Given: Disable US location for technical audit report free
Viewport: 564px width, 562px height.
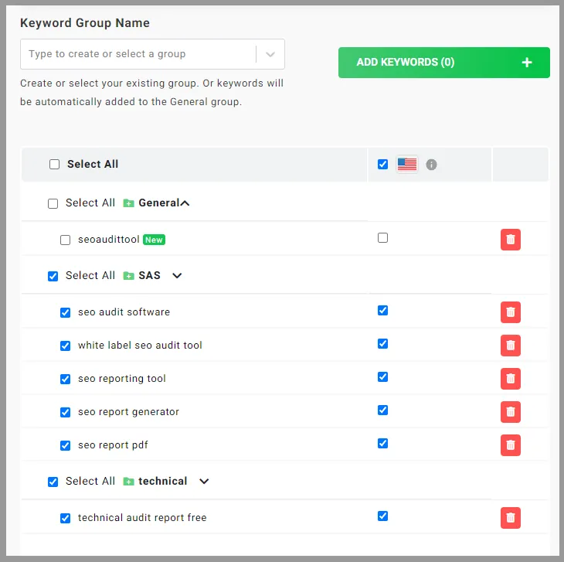Looking at the screenshot, I should point(382,516).
